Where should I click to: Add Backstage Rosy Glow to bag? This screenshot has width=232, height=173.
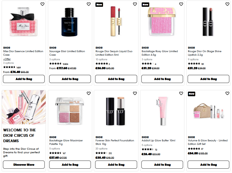(x=162, y=79)
